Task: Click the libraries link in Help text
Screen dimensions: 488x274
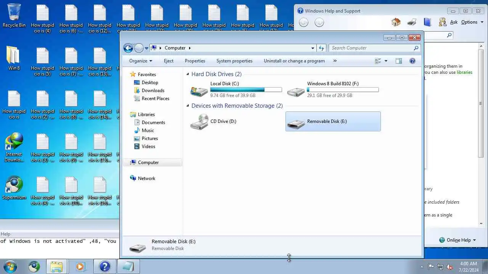Action: pos(464,72)
